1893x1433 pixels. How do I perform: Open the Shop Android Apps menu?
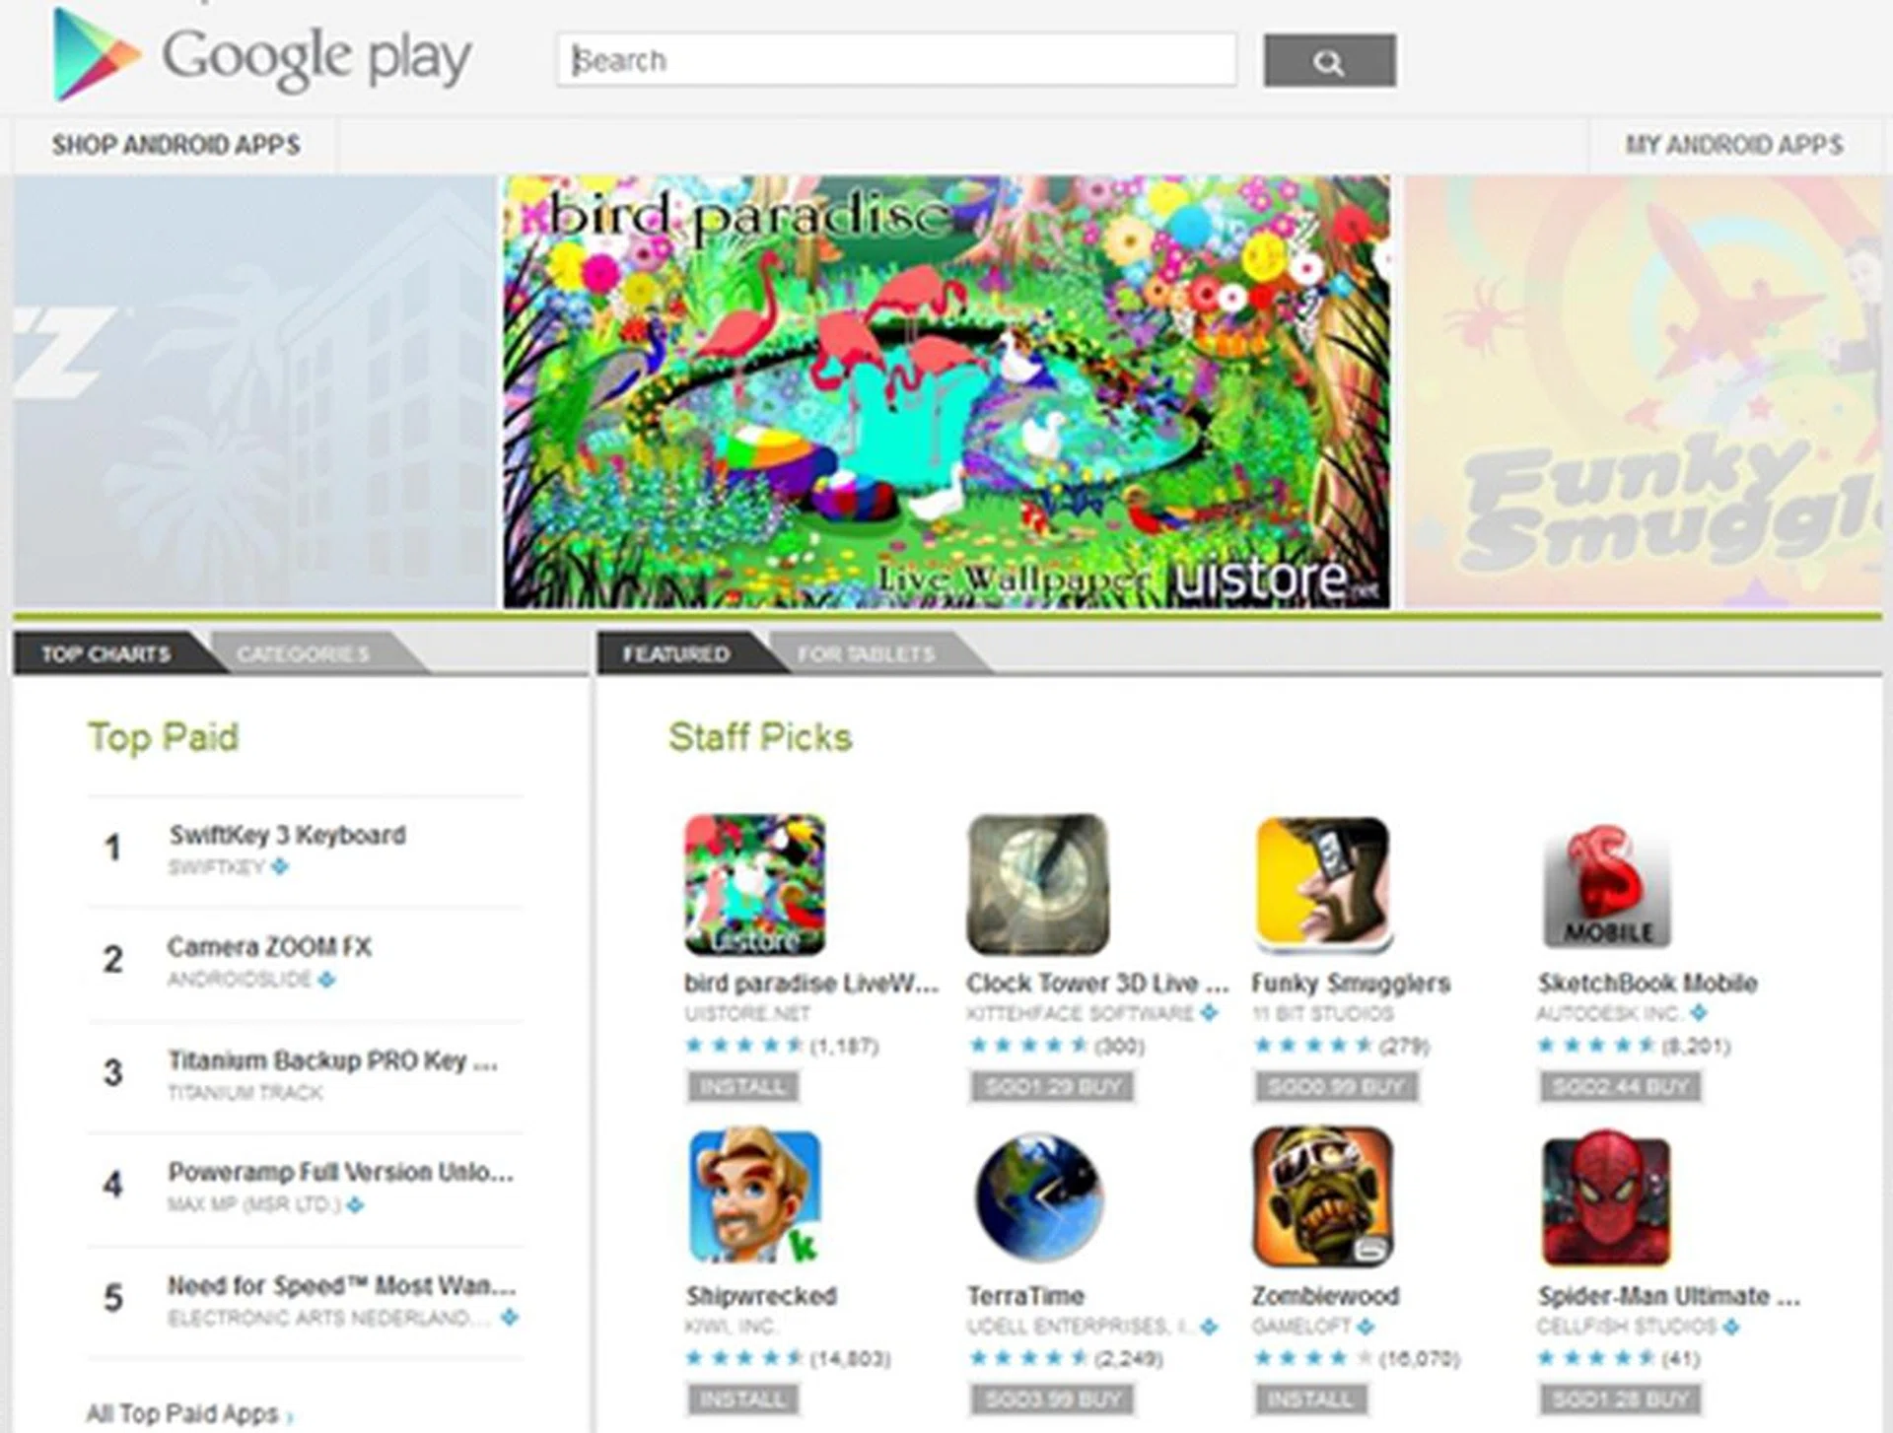point(175,145)
